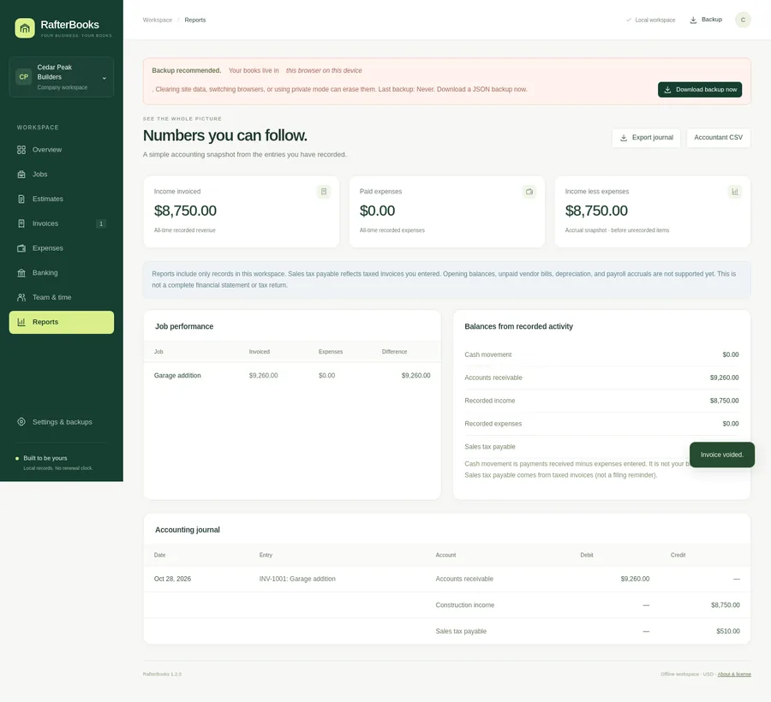
Task: Open the C user avatar menu
Action: [x=743, y=20]
